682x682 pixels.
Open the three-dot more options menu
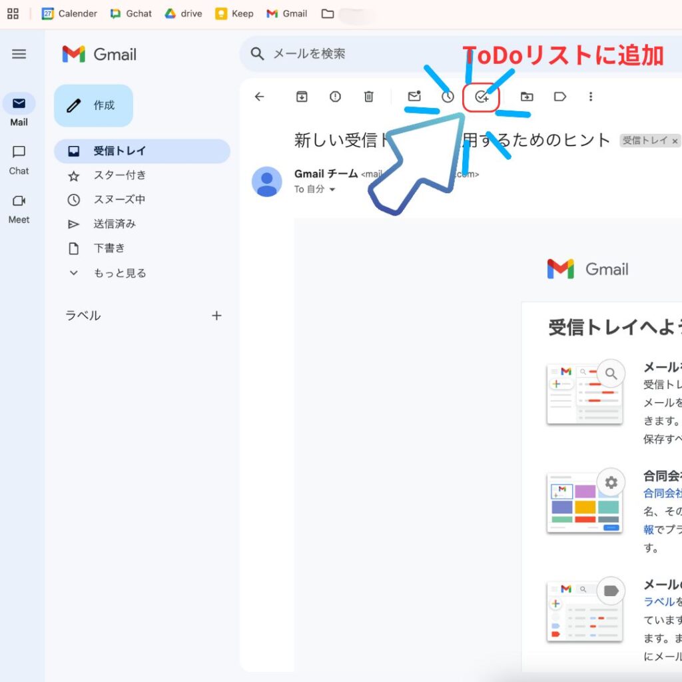pos(591,97)
